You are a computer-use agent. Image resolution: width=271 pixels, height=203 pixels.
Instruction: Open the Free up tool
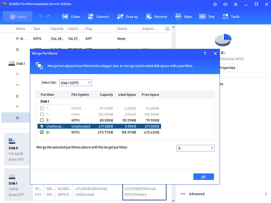(x=127, y=17)
